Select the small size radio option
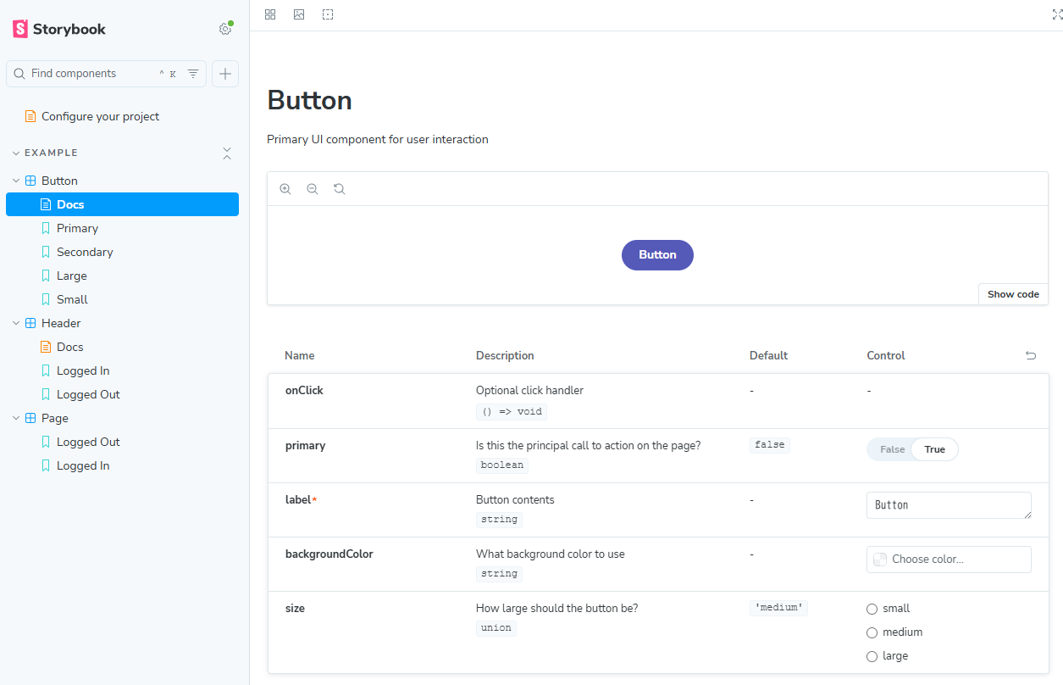The image size is (1063, 685). tap(872, 609)
